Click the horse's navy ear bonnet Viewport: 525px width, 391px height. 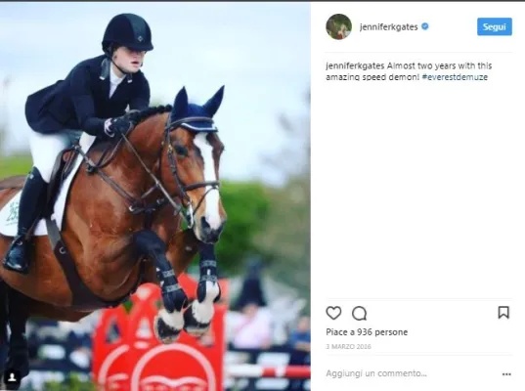tap(197, 110)
